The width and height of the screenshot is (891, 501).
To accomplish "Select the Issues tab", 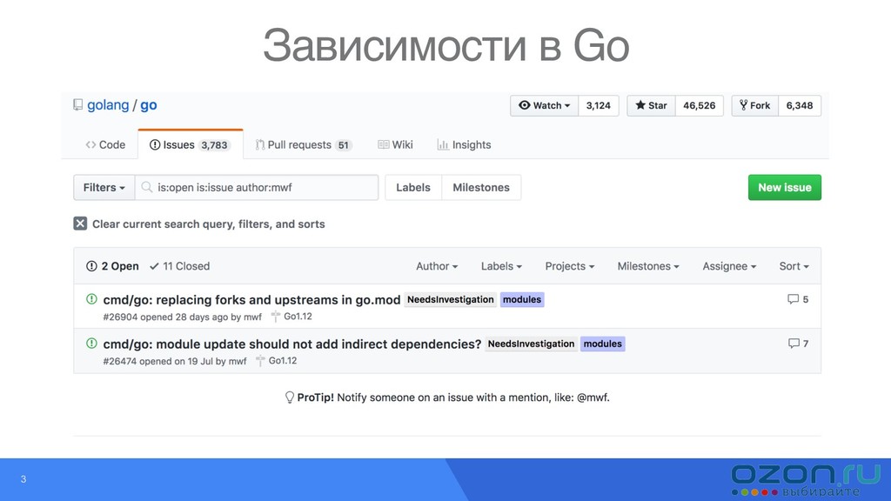I will (191, 145).
